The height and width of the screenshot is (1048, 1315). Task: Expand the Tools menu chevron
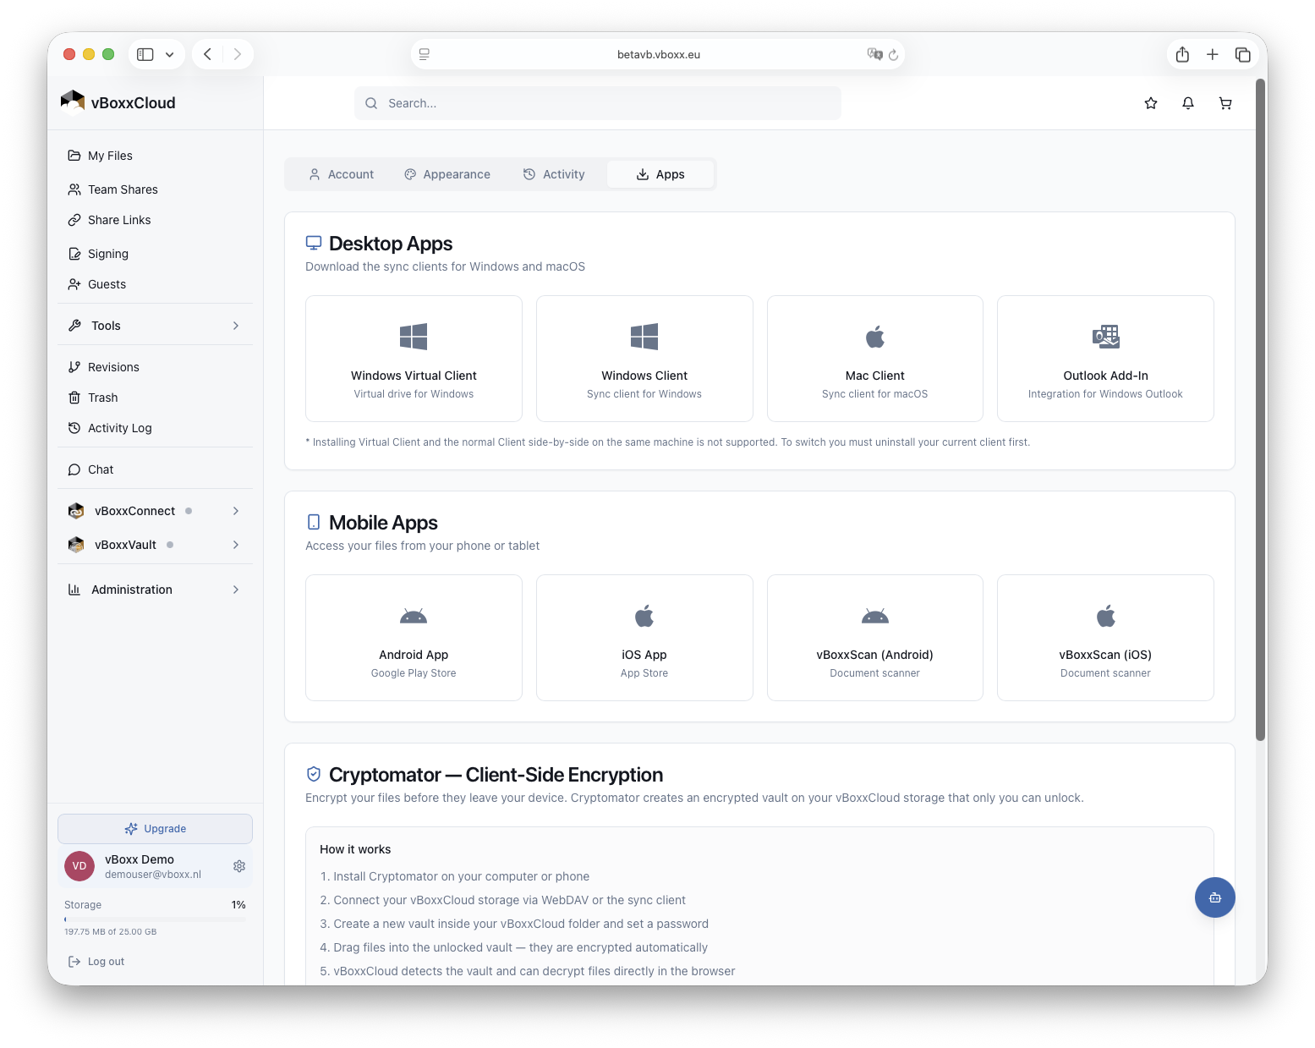[236, 326]
